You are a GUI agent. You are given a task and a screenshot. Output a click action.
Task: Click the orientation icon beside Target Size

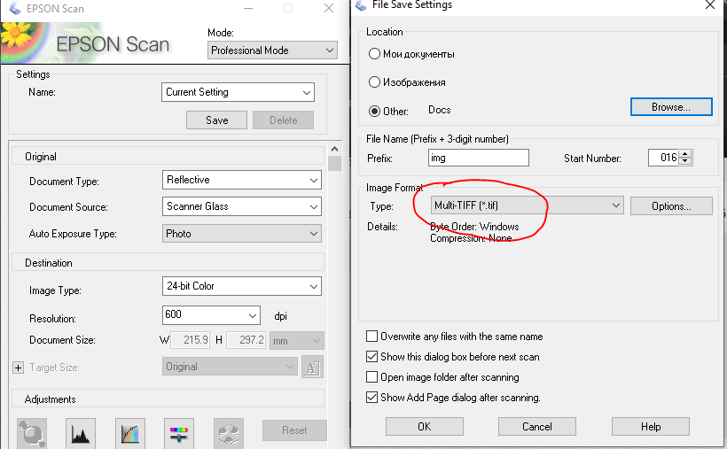[x=312, y=368]
